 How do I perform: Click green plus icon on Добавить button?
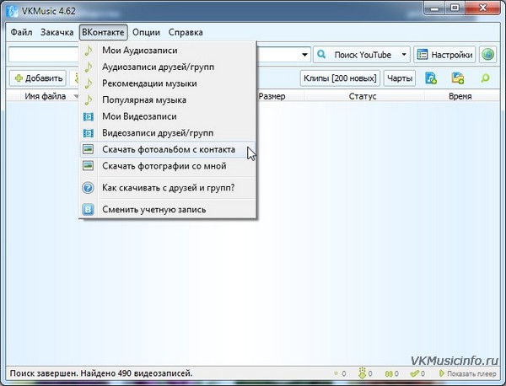[19, 78]
